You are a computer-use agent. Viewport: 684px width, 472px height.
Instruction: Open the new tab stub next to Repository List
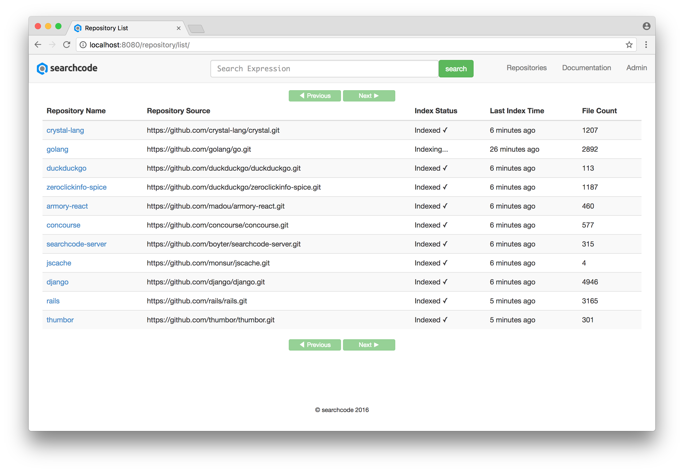[196, 29]
